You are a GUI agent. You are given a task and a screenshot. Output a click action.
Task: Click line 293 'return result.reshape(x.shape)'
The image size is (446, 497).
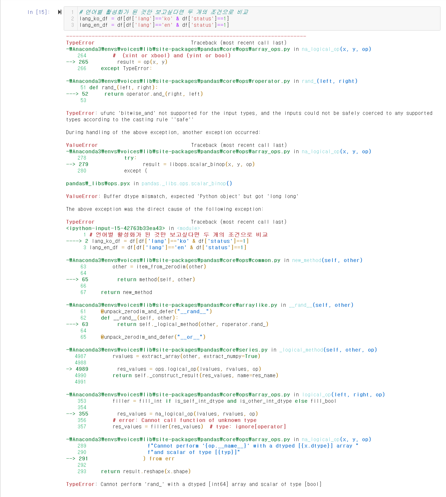click(134, 471)
